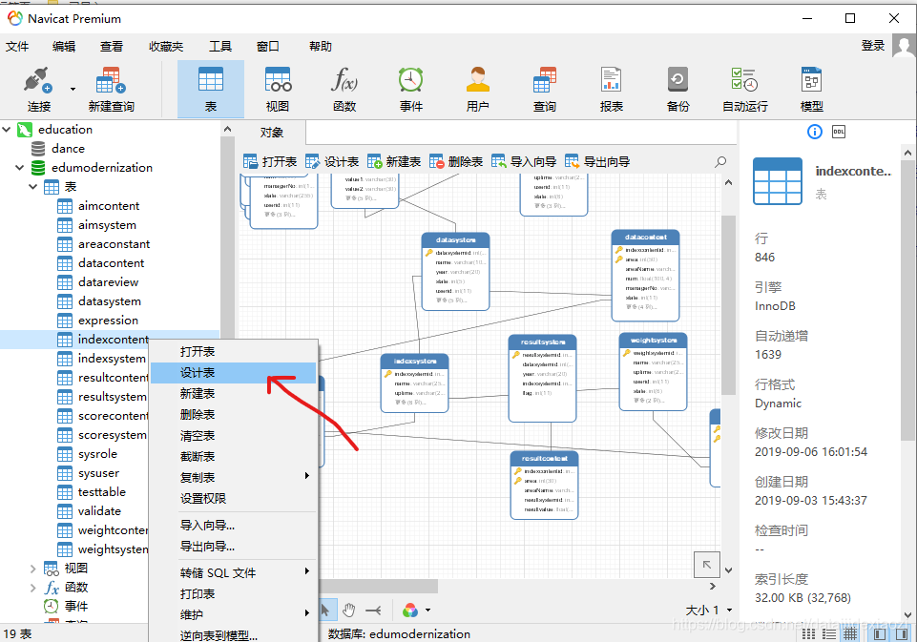Image resolution: width=917 pixels, height=642 pixels.
Task: Open the Help (帮助) menu
Action: [320, 46]
